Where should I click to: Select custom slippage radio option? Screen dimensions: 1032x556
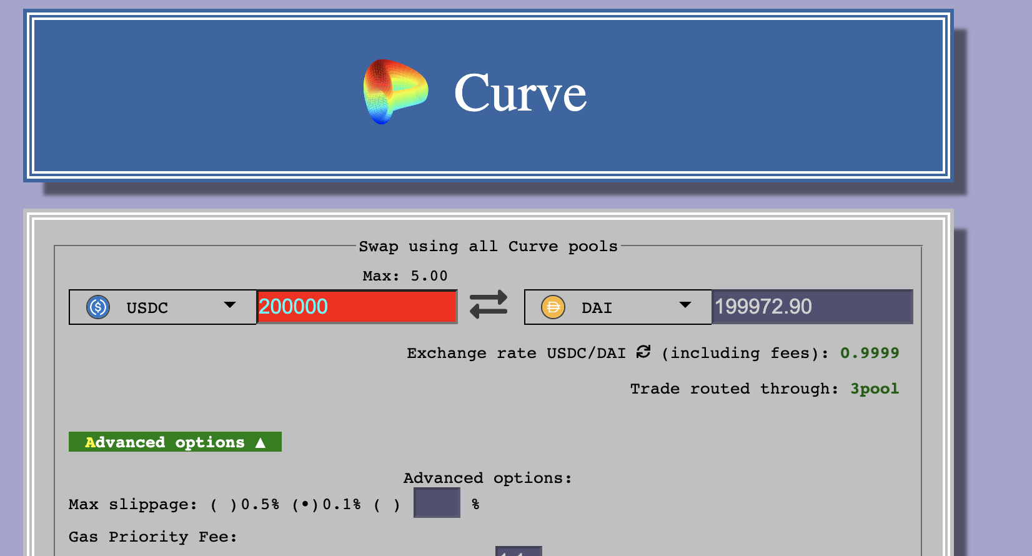tap(387, 505)
